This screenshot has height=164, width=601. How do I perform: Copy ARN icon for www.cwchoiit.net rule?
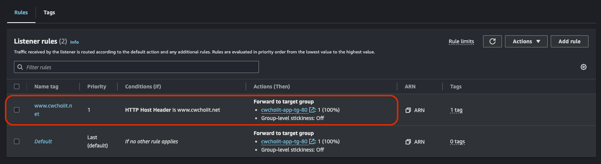(408, 110)
